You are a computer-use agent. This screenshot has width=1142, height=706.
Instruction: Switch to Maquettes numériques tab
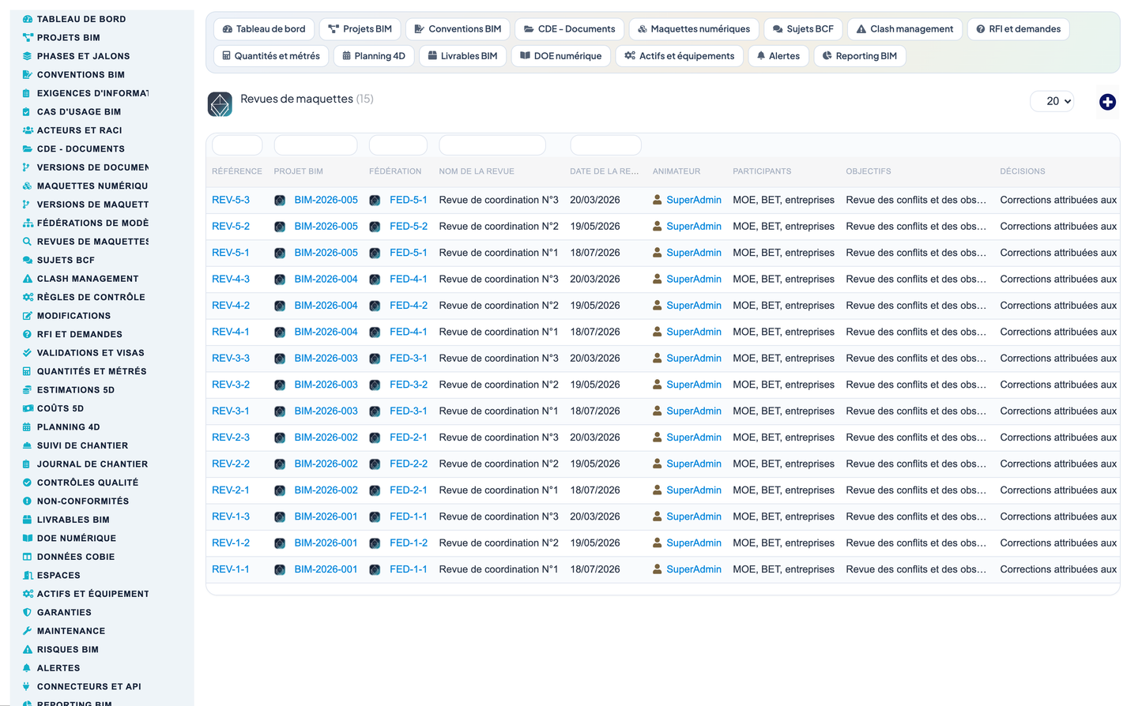[694, 29]
